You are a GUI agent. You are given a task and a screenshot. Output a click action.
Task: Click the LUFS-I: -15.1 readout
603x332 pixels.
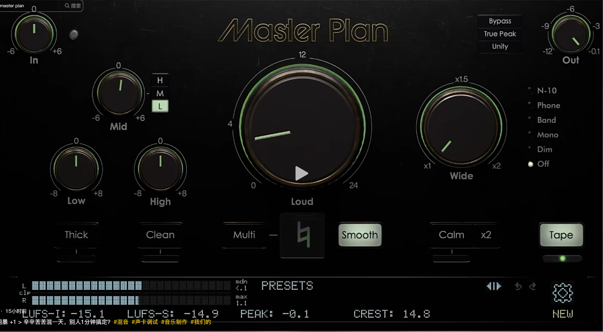(x=63, y=314)
